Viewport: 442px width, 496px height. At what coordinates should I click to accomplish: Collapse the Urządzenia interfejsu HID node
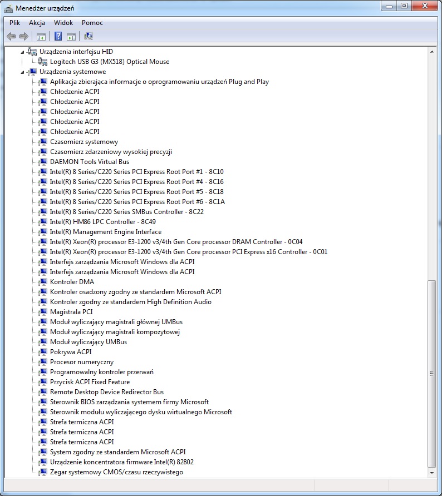[22, 52]
